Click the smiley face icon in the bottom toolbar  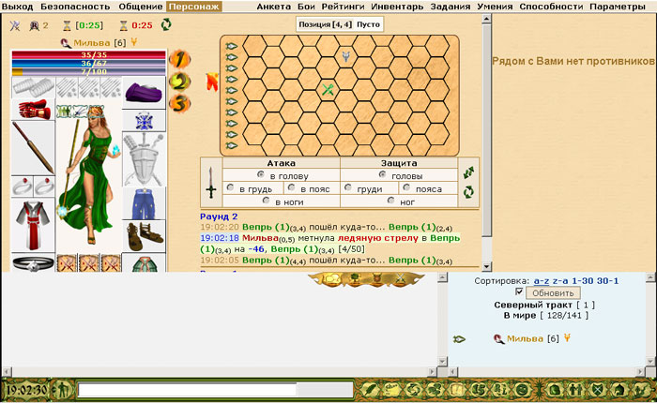pyautogui.click(x=522, y=390)
